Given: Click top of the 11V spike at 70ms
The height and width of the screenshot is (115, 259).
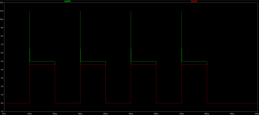Looking at the screenshot, I should (x=182, y=11).
